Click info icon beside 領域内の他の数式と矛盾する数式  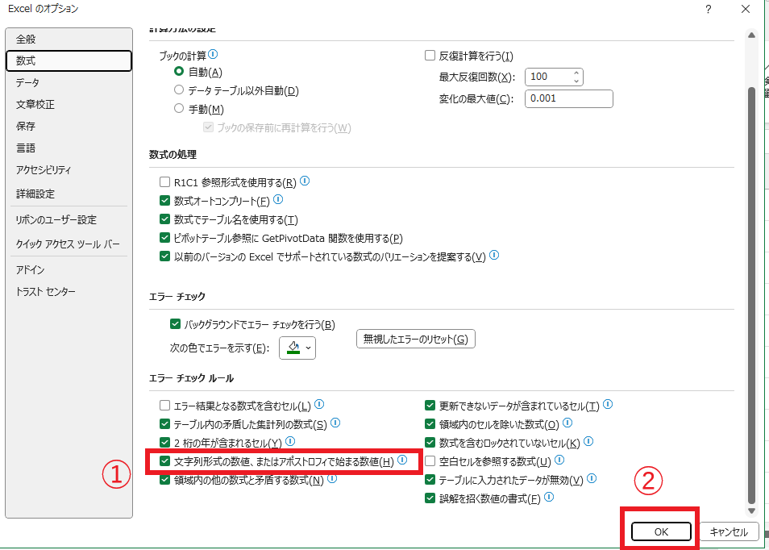pos(332,478)
